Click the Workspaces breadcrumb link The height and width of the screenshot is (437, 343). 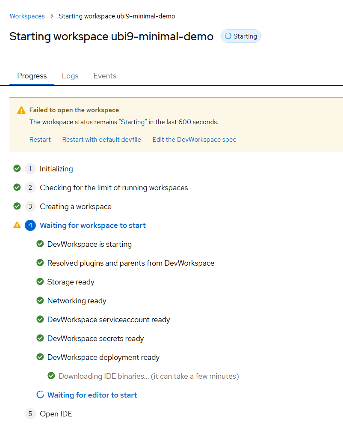coord(27,16)
